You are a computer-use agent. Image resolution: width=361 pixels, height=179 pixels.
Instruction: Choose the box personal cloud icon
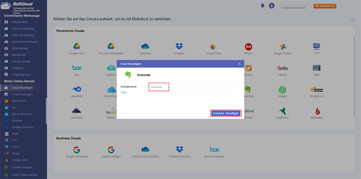[x=77, y=68]
